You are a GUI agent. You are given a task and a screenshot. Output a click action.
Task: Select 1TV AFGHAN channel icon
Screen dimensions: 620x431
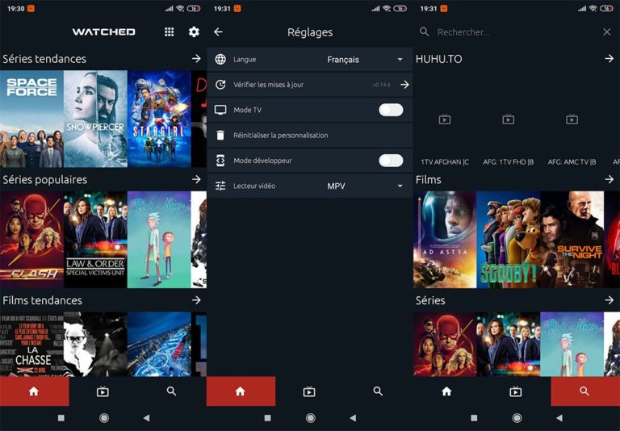coord(445,119)
